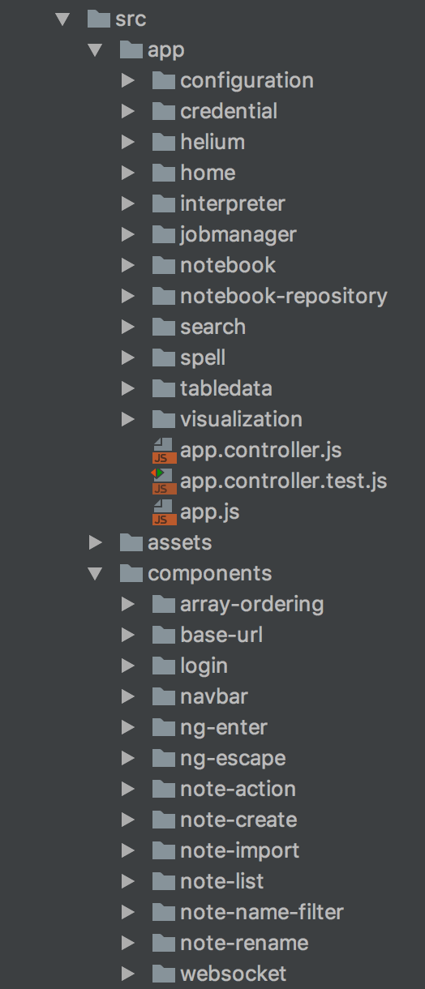The image size is (425, 989).
Task: Expand the home folder arrow
Action: (x=128, y=173)
